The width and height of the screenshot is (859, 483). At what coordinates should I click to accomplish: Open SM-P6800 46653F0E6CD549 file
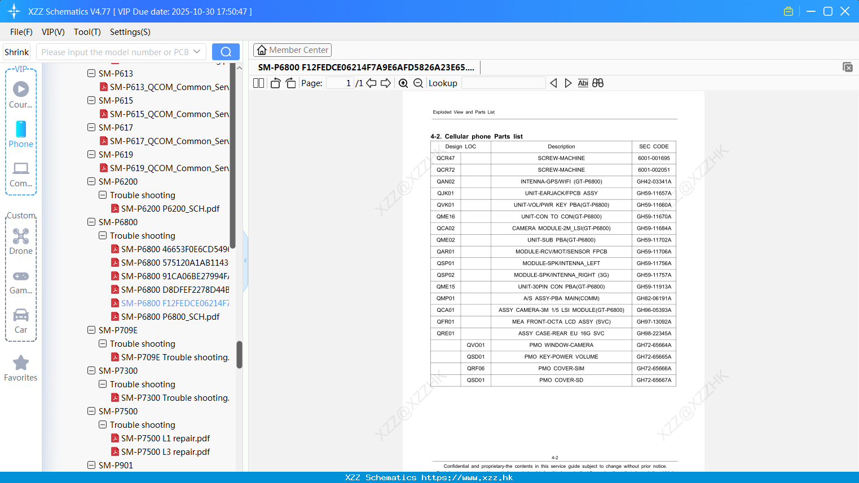tap(170, 249)
